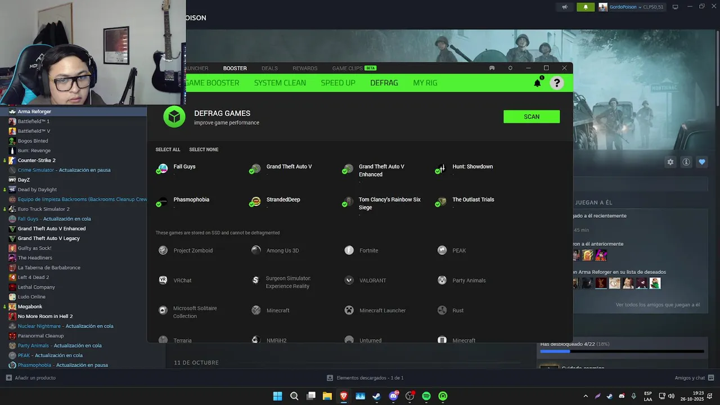Open Razer Cortex settings gear
720x405 pixels.
[x=510, y=68]
